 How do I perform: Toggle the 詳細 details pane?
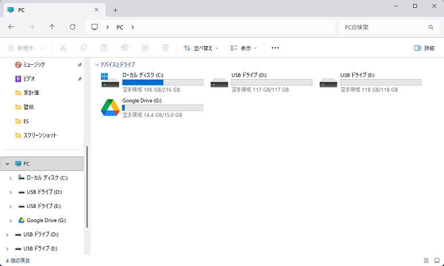[424, 48]
